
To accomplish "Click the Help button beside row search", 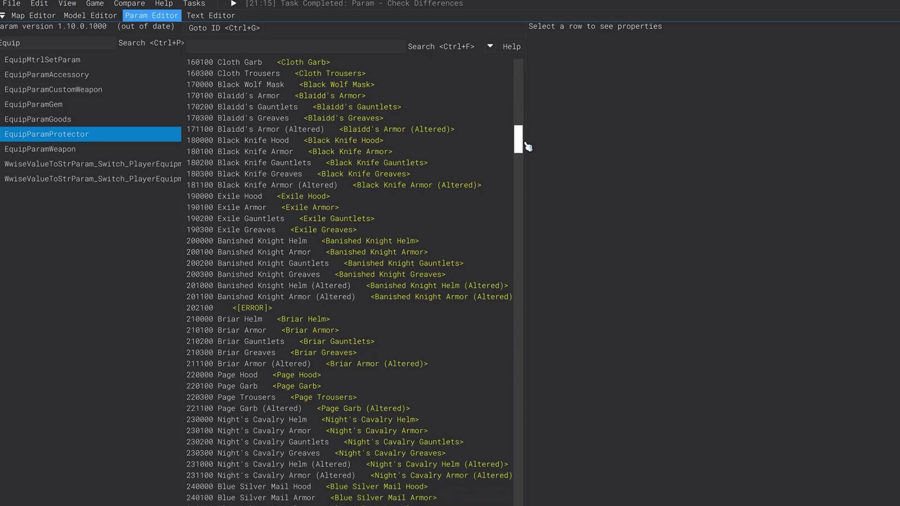I will coord(511,46).
